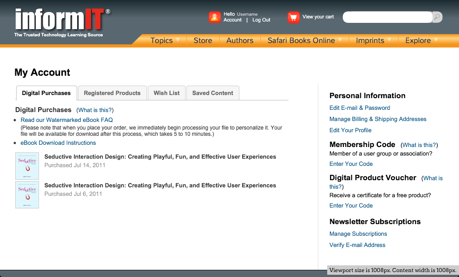
Task: Switch to the Saved Content tab
Action: (213, 93)
